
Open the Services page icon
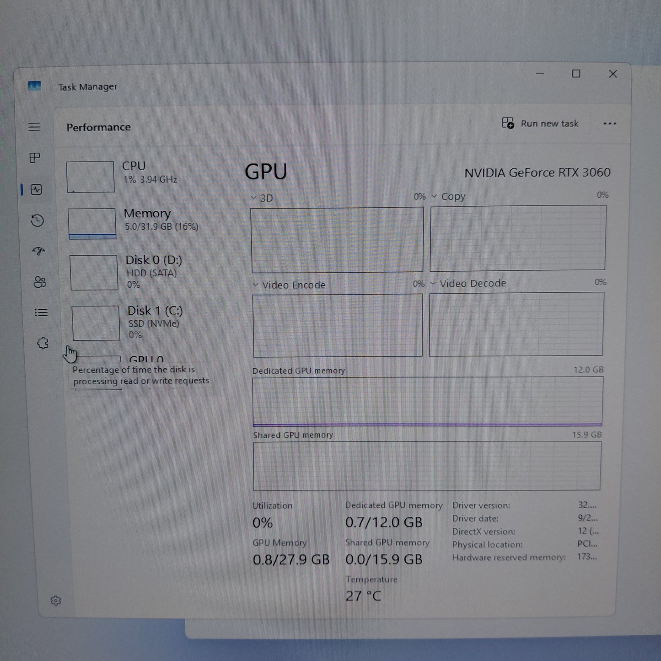pyautogui.click(x=42, y=343)
